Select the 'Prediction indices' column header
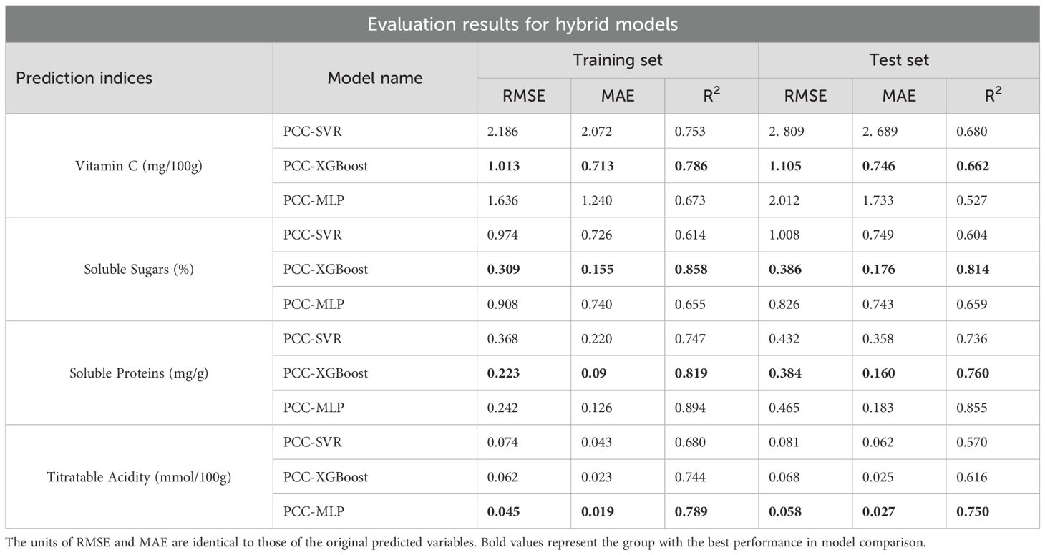The image size is (1045, 555). pos(84,78)
